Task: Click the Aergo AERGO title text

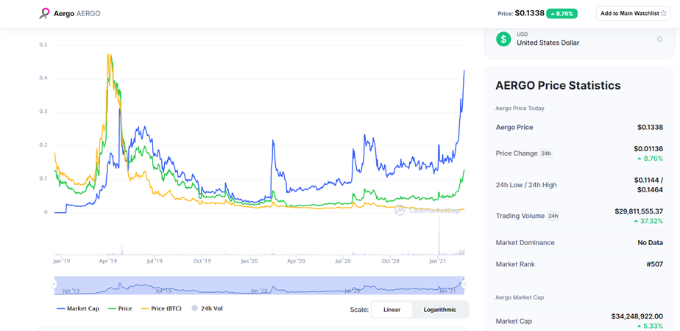Action: [x=77, y=13]
